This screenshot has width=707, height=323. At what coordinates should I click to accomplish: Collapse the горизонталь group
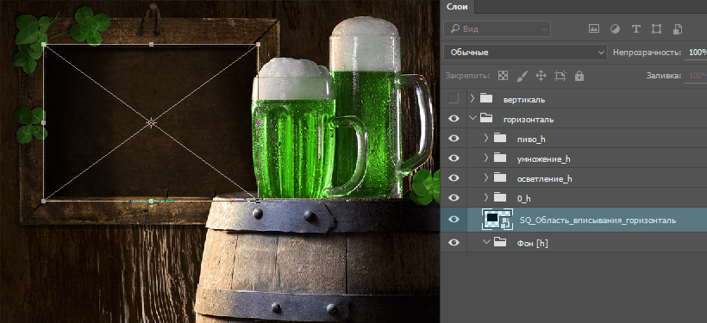tap(472, 119)
